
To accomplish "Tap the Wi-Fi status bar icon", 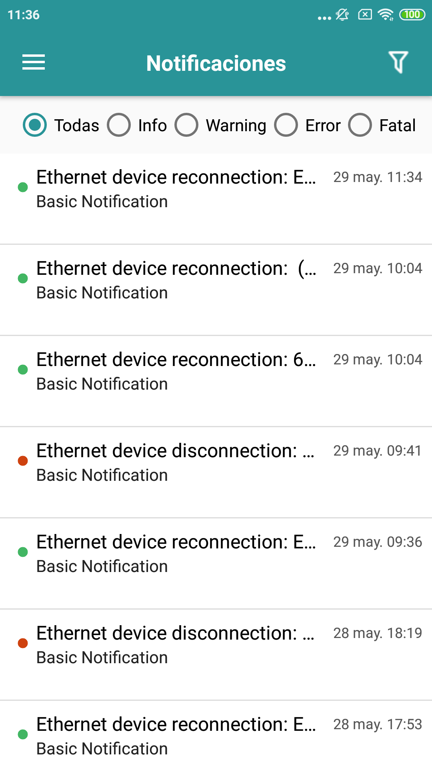I will click(386, 15).
